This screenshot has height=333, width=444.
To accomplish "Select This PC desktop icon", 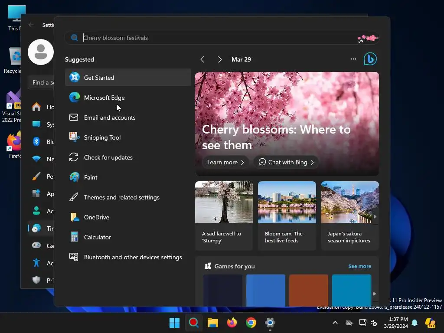I will pos(14,17).
